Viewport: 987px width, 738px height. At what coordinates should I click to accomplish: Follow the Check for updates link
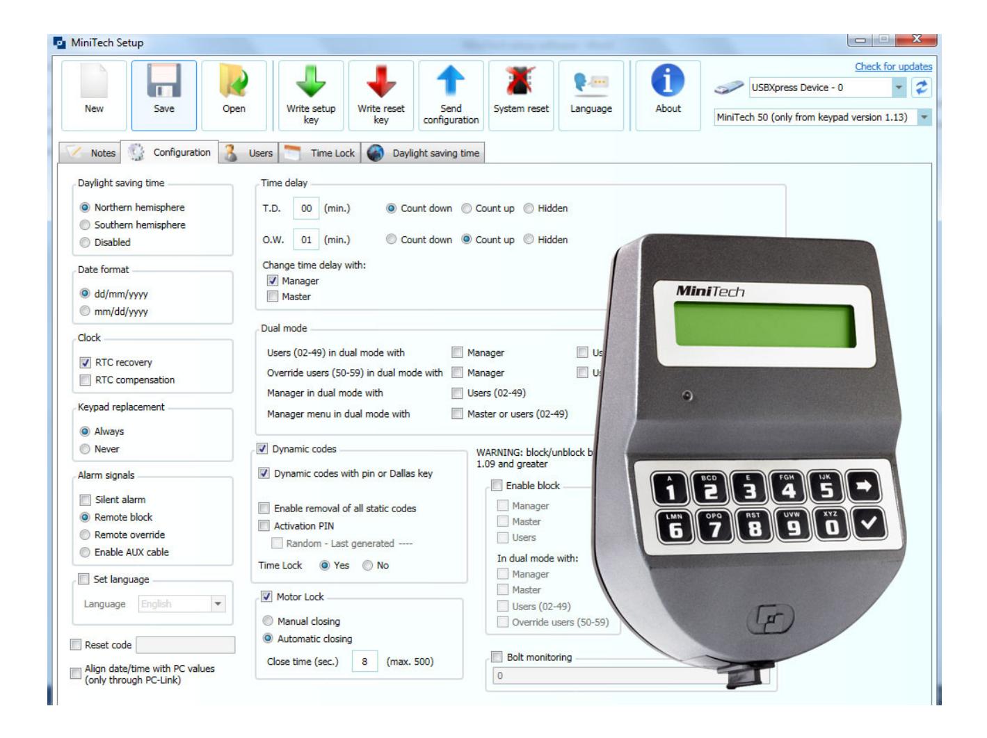893,67
